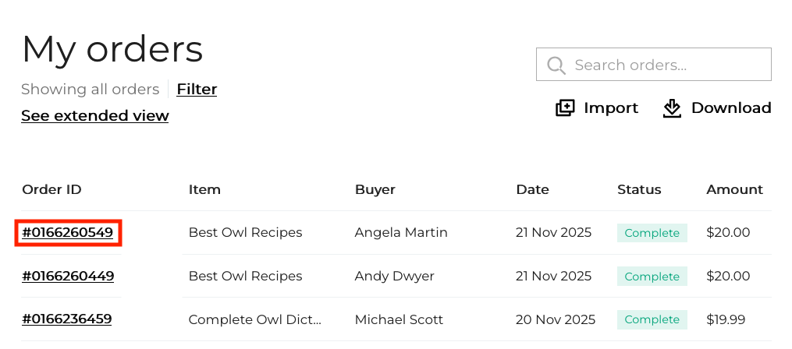Open the Filter link
Image resolution: width=792 pixels, height=349 pixels.
click(197, 89)
